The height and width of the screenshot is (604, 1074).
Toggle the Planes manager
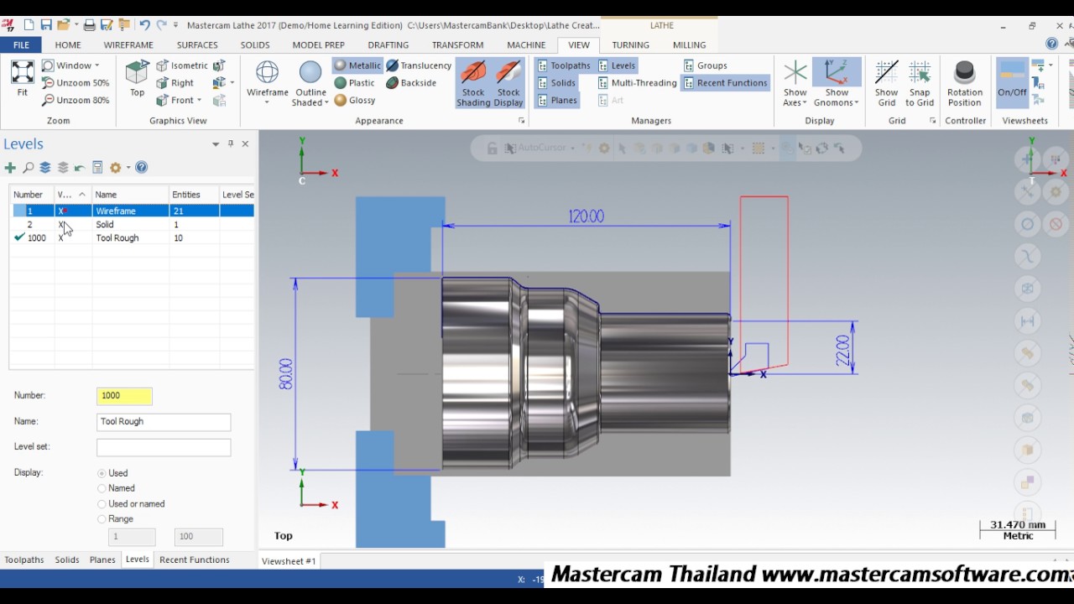(x=557, y=101)
